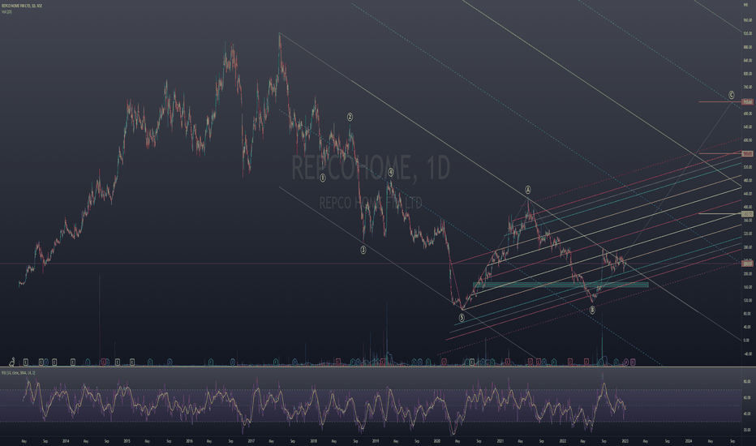Screen dimensions: 756x446
Task: Select the circled C wave label
Action: [732, 95]
